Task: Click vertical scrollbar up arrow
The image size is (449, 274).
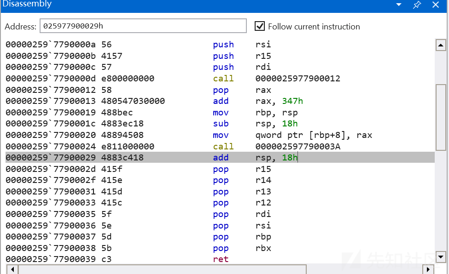Action: point(441,45)
